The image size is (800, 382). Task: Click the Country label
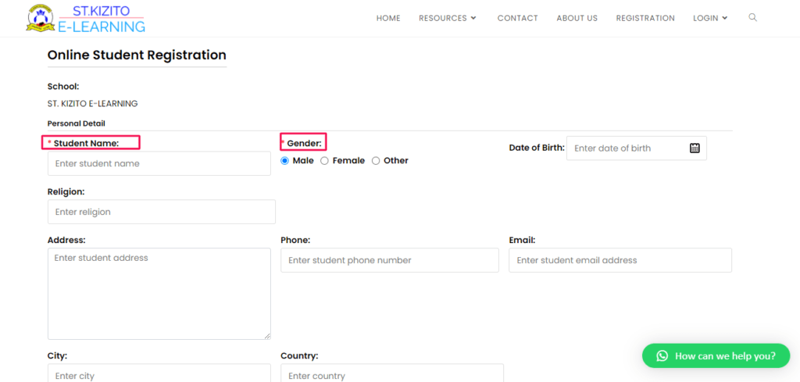click(299, 355)
